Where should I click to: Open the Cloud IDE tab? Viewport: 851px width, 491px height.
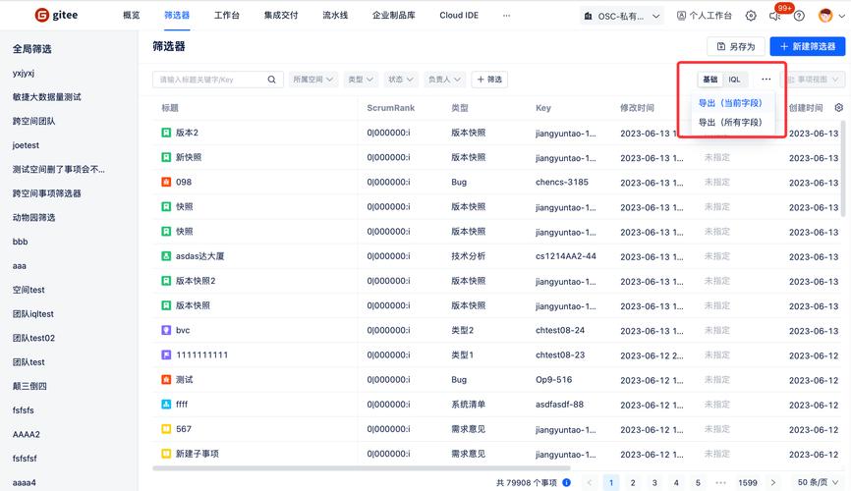click(x=459, y=15)
